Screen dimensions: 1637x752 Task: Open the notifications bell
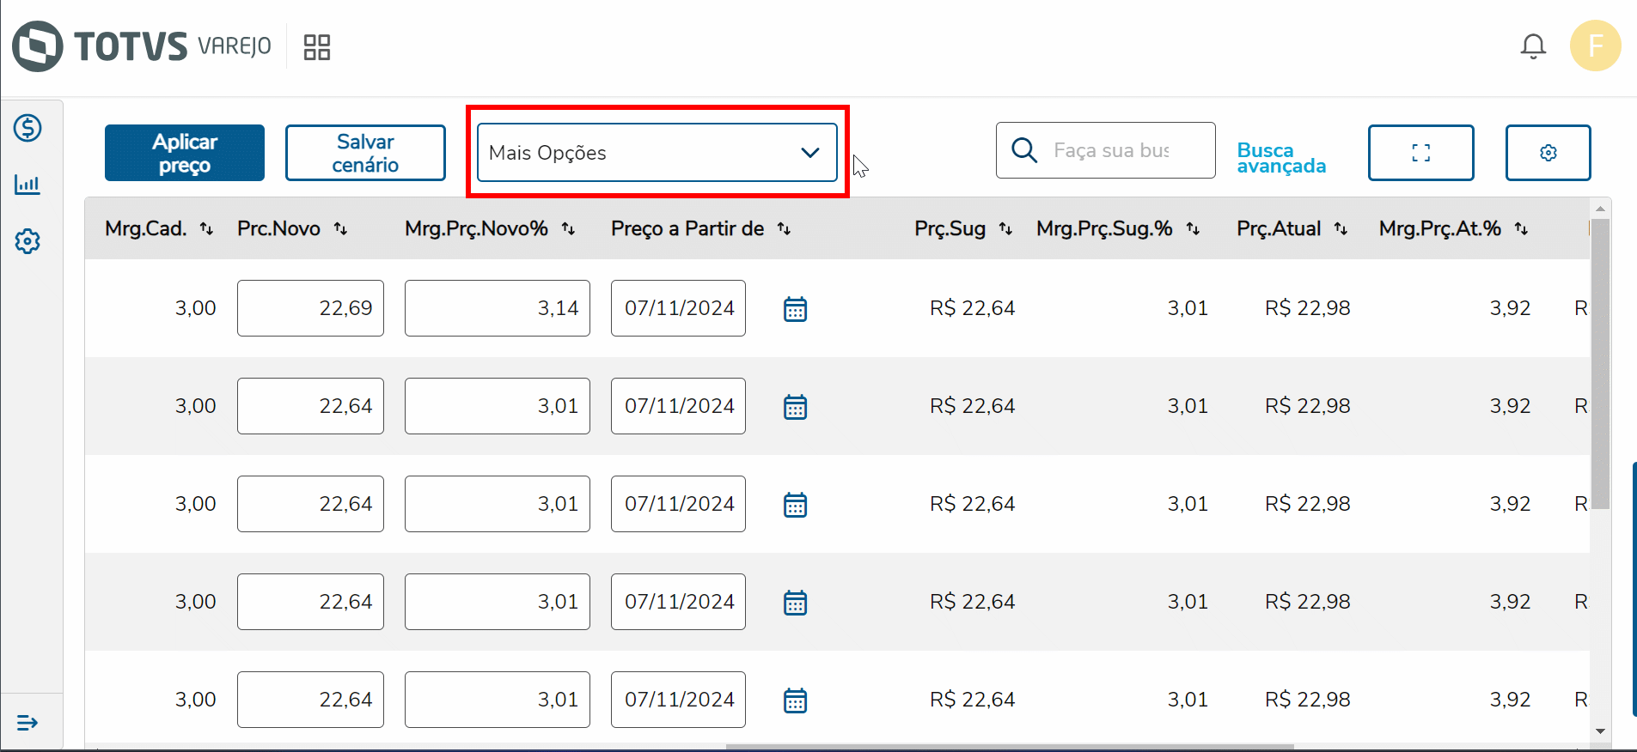point(1533,46)
